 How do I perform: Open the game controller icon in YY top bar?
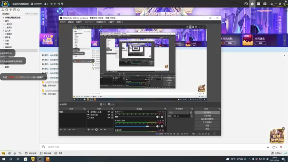tap(265, 4)
